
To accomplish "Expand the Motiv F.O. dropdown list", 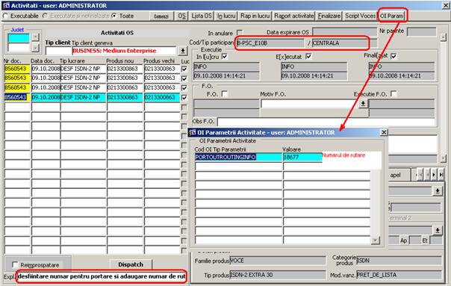I will [363, 103].
